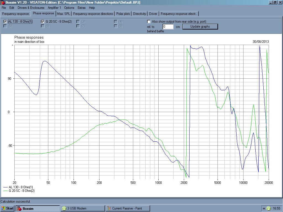Viewport: 283px width, 212px height.
Task: Minimize the Boxsim window
Action: 271,2
